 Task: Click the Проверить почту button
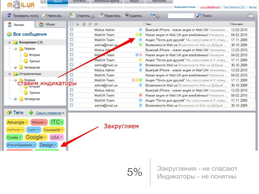[x=23, y=16]
